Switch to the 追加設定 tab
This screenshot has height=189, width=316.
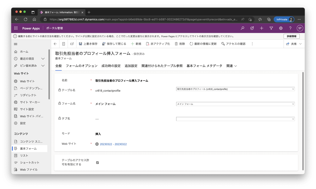131,66
